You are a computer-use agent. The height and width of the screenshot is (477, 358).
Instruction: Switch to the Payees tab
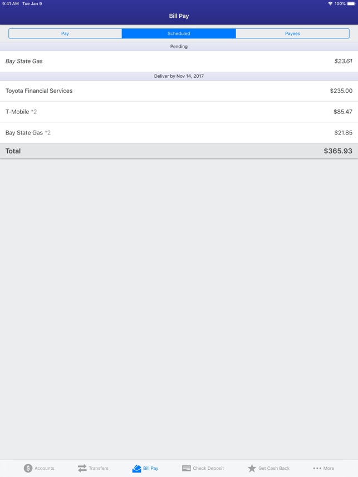(x=292, y=33)
